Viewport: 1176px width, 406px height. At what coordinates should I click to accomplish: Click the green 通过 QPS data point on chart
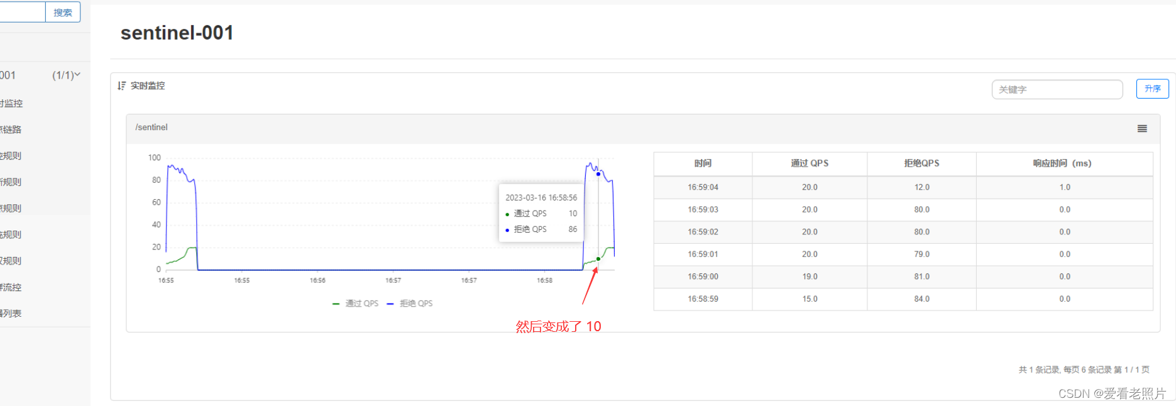pyautogui.click(x=598, y=259)
